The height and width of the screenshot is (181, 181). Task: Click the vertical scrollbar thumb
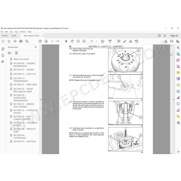coord(171,55)
